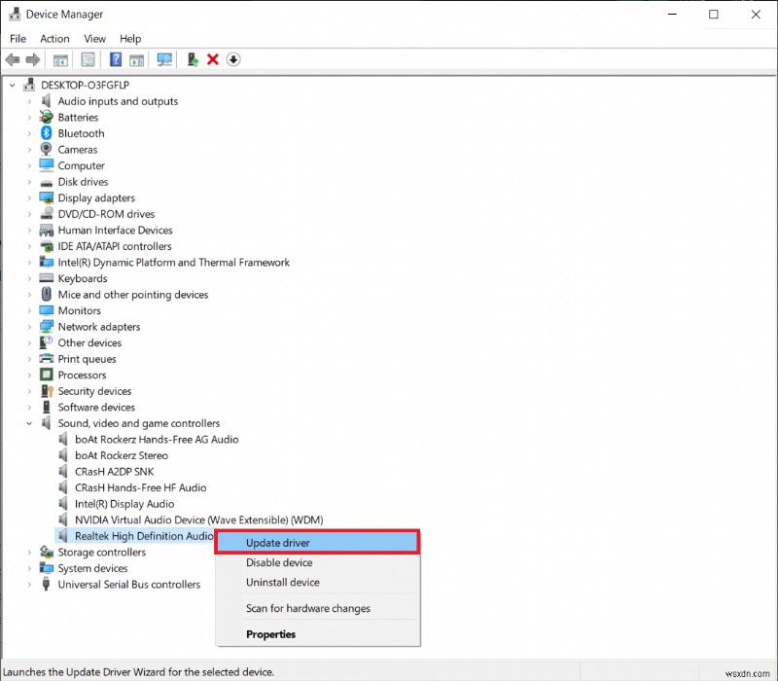Viewport: 778px width, 681px height.
Task: Select Update driver from the context menu
Action: (277, 542)
